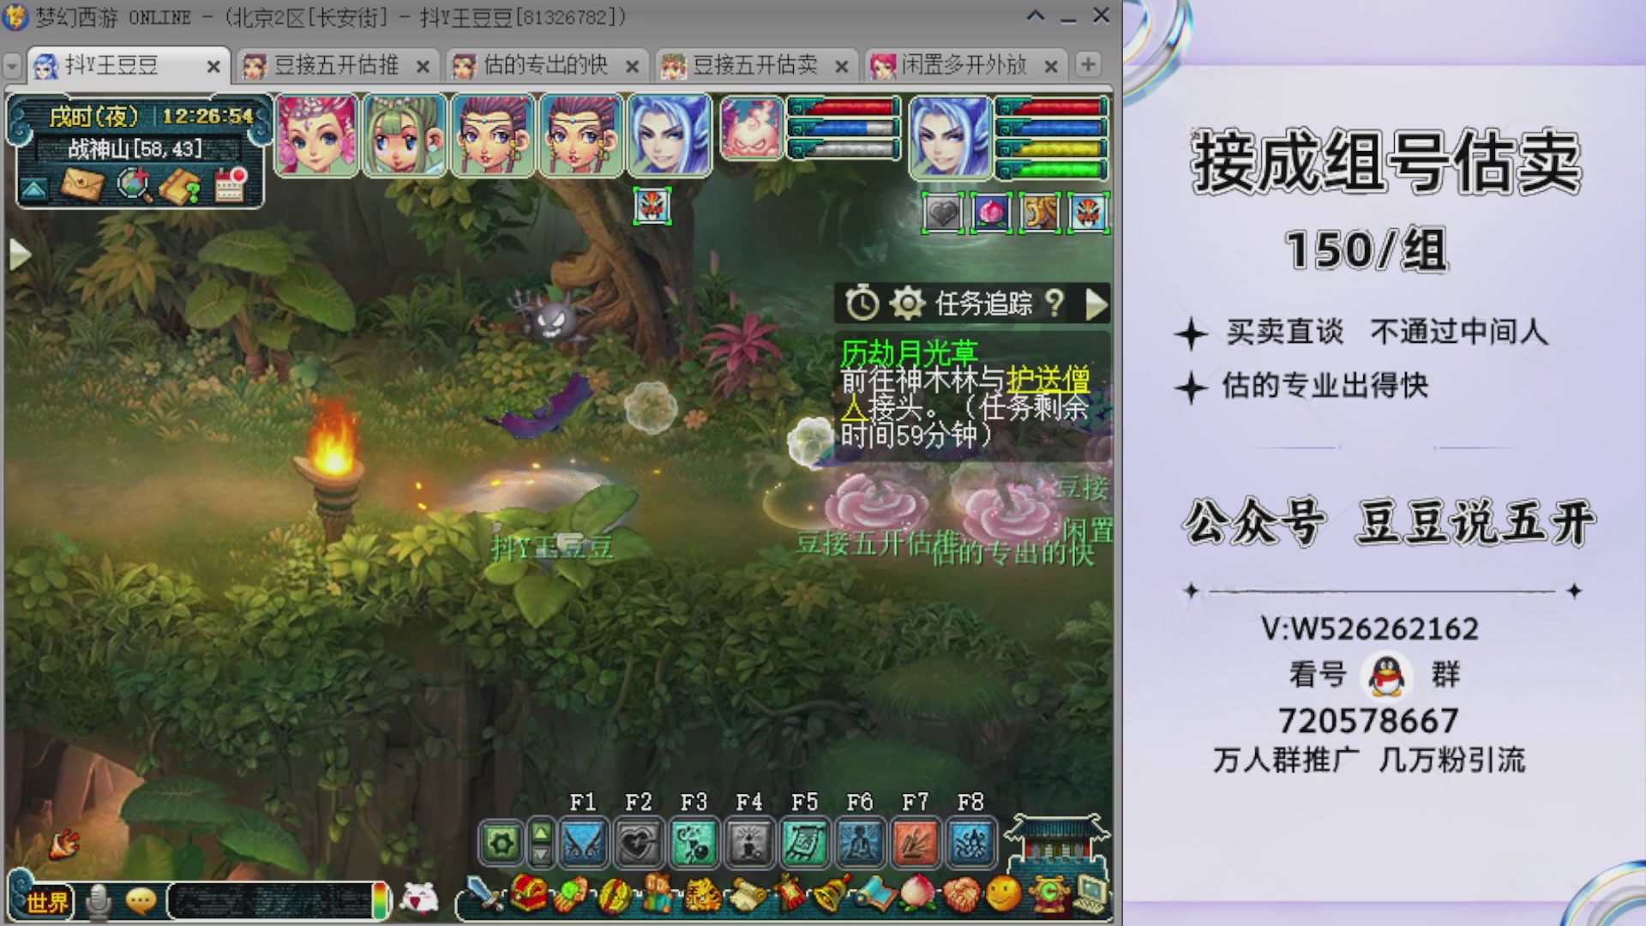Collapse the title bar up chevron
The image size is (1646, 926).
pyautogui.click(x=1036, y=15)
